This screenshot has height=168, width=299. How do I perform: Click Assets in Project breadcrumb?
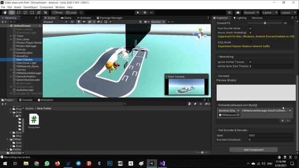[29, 108]
